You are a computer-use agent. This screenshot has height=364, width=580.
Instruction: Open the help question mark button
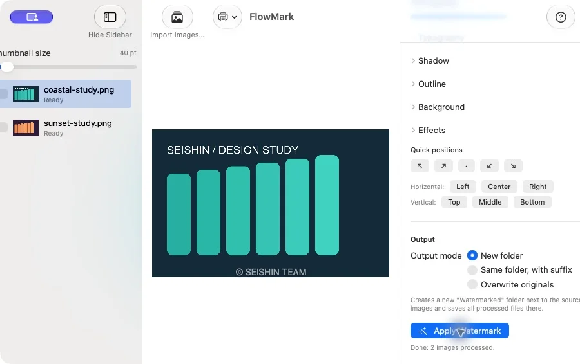(x=561, y=17)
